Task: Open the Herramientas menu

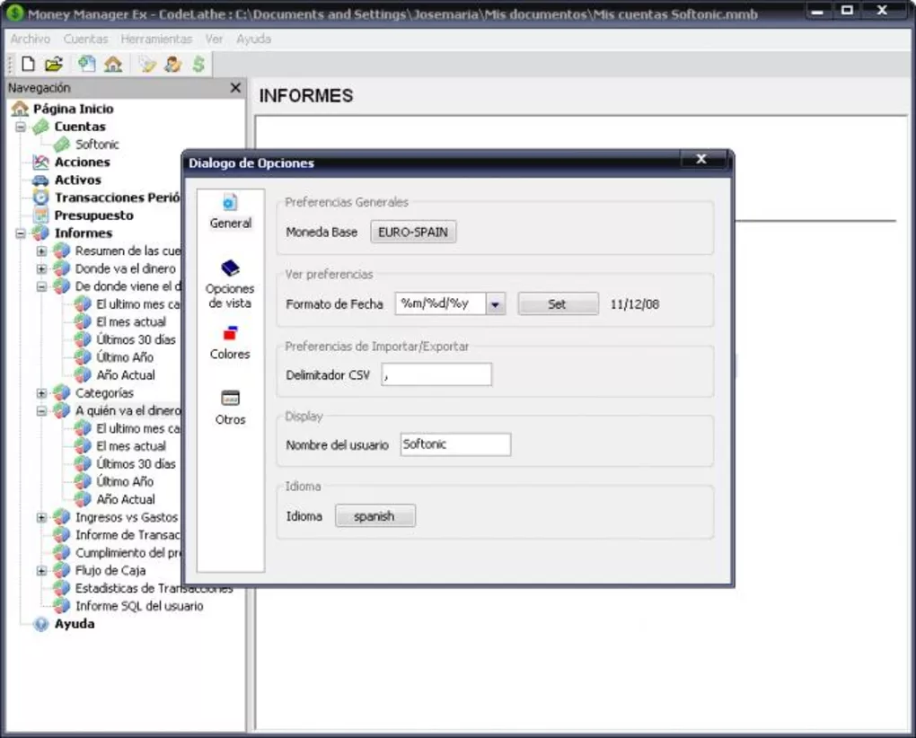Action: pos(156,40)
